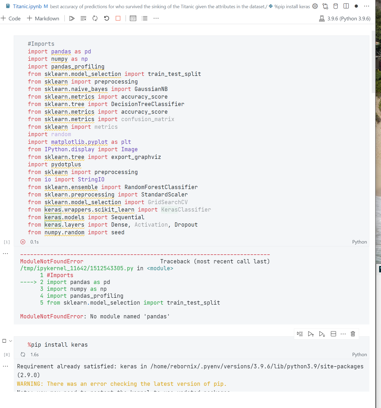Click the spinning execution status icon

point(23,354)
